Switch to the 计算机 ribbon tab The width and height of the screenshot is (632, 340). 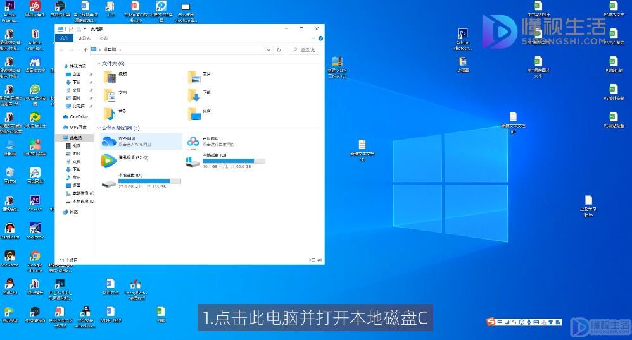point(84,38)
